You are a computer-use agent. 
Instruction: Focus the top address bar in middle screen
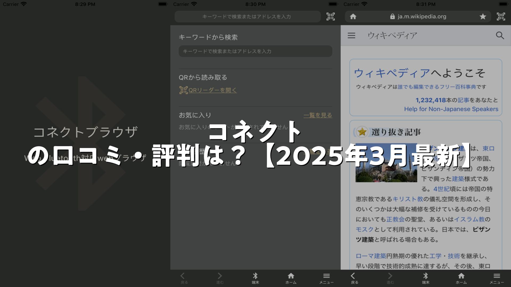248,16
